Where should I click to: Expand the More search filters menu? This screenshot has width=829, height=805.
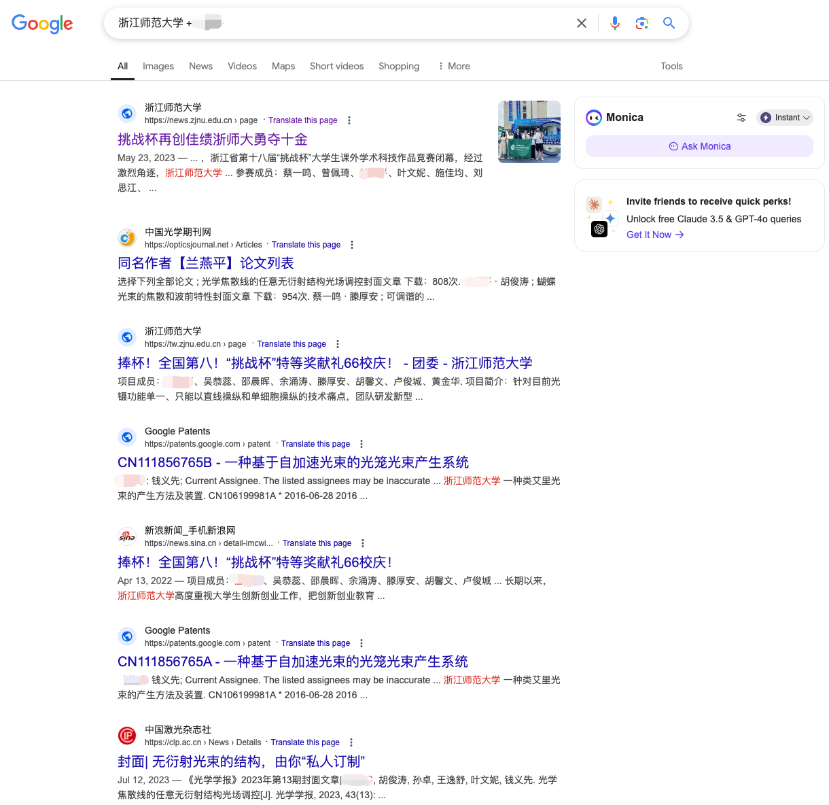point(454,66)
